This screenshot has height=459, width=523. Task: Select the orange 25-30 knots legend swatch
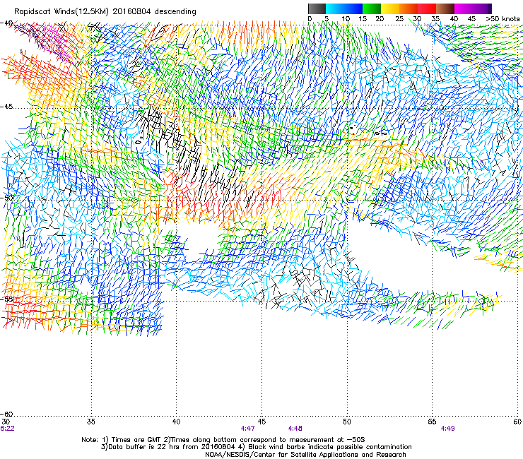point(409,8)
